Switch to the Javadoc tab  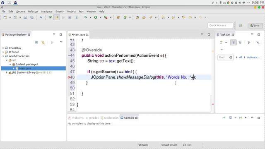(92, 118)
